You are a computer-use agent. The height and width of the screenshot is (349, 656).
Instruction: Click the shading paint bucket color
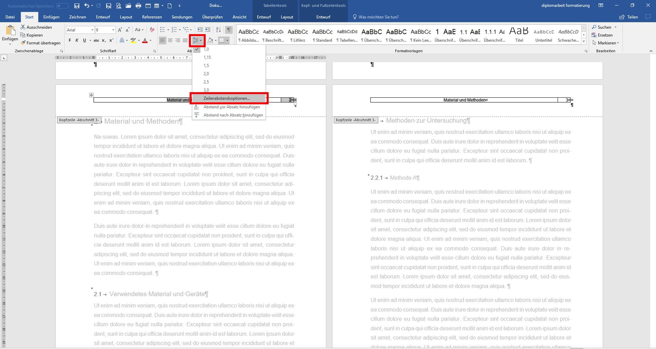pos(210,40)
